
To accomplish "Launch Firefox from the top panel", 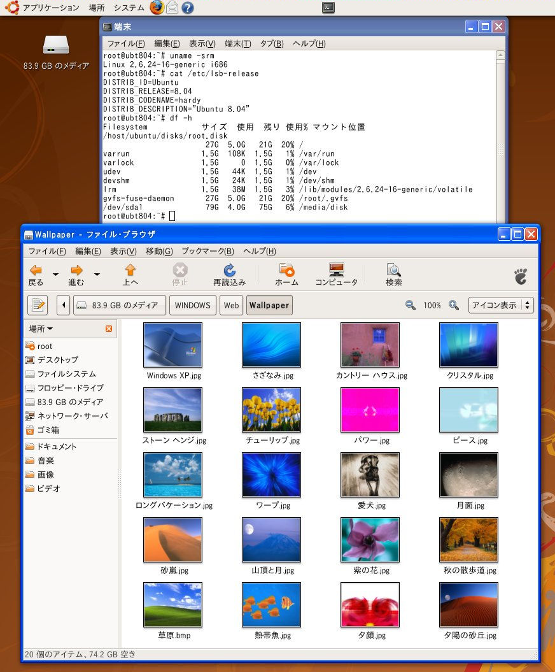I will point(157,7).
